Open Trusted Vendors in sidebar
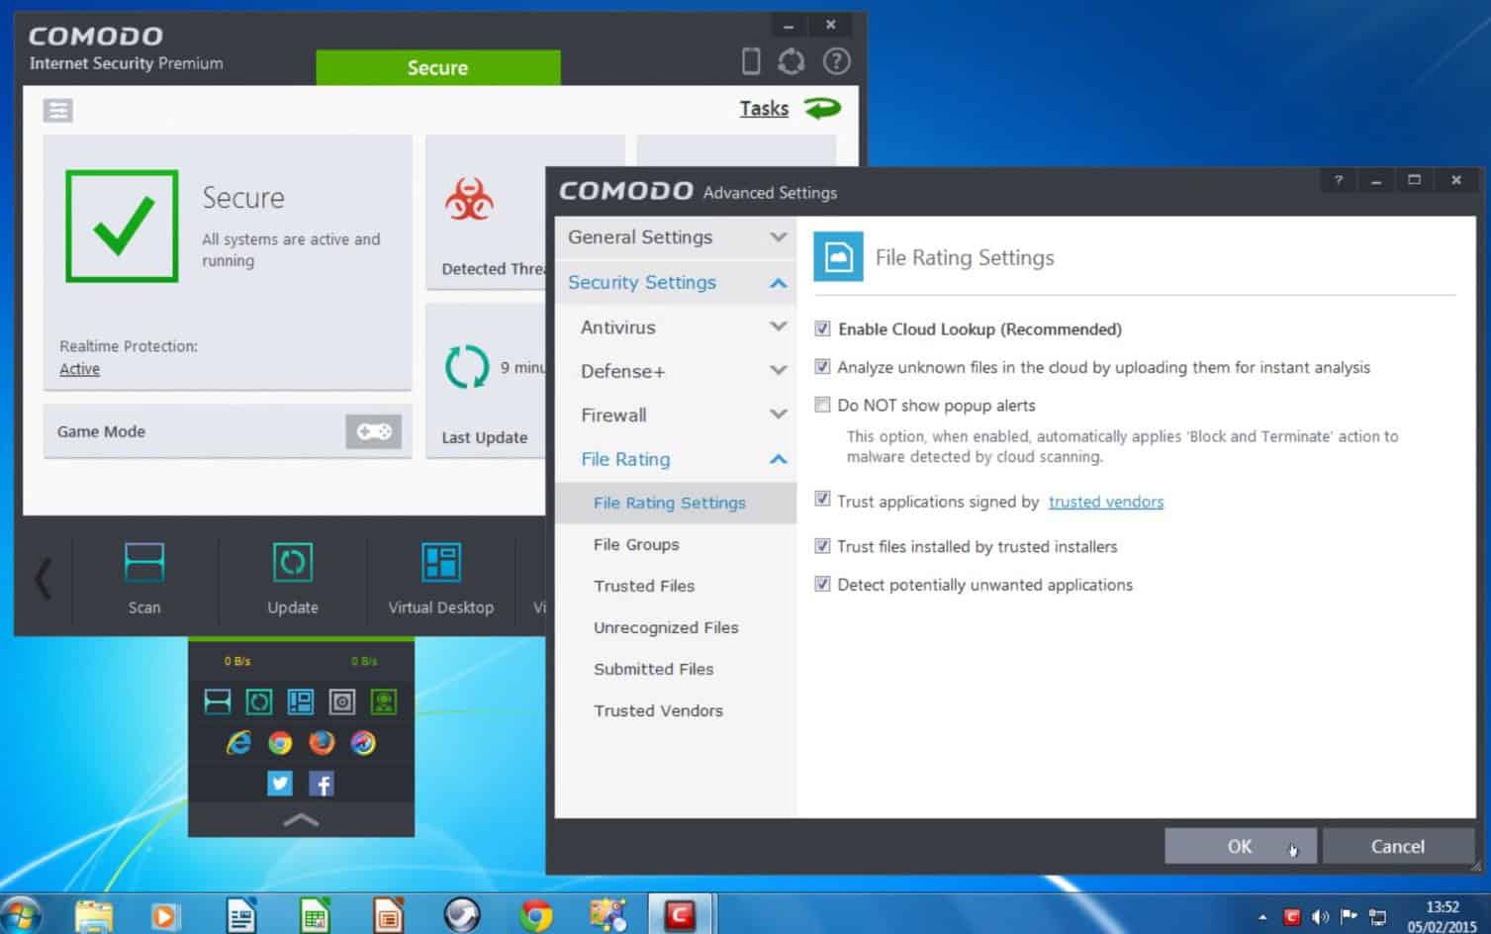1491x934 pixels. click(676, 710)
